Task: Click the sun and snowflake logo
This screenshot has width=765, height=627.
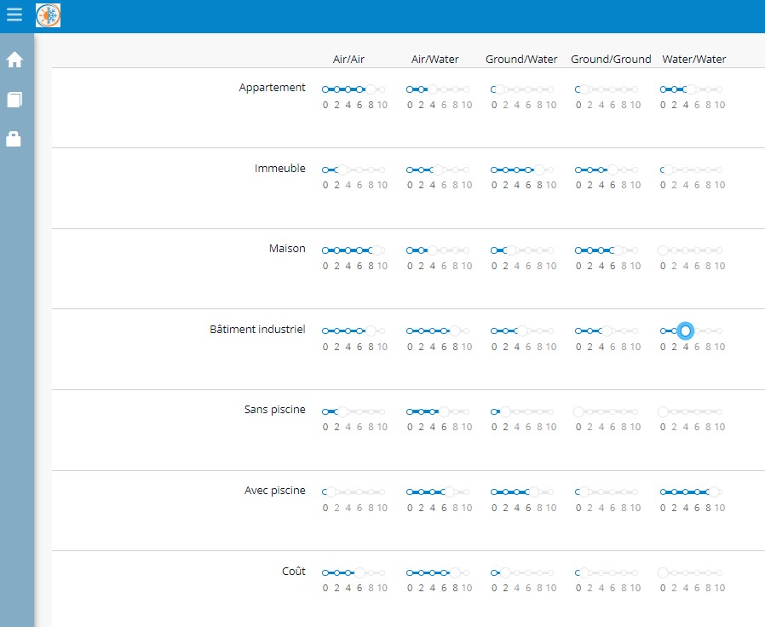Action: click(x=49, y=15)
